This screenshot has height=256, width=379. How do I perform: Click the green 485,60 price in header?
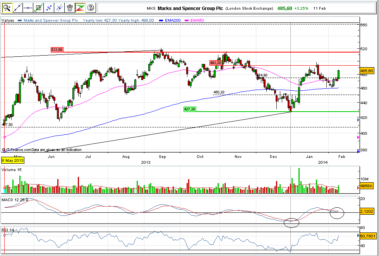(x=285, y=8)
